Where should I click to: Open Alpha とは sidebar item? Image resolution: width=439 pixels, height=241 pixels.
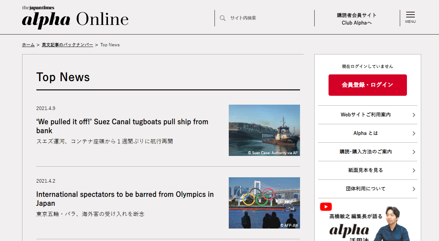coord(367,133)
